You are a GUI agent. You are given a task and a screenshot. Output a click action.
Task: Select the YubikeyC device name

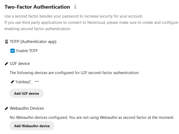pos(23,82)
